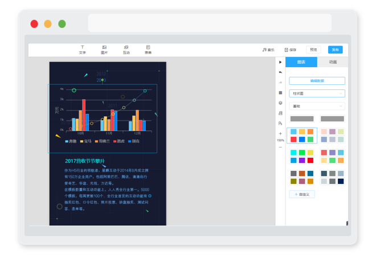Open the 基础 style dropdown
The width and height of the screenshot is (376, 262).
pyautogui.click(x=317, y=106)
